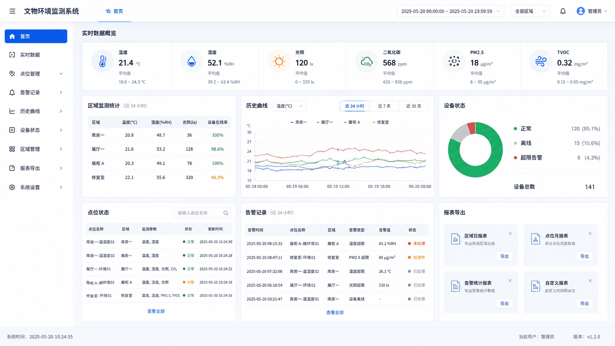Click the admin user avatar icon
The height and width of the screenshot is (346, 615).
(580, 11)
